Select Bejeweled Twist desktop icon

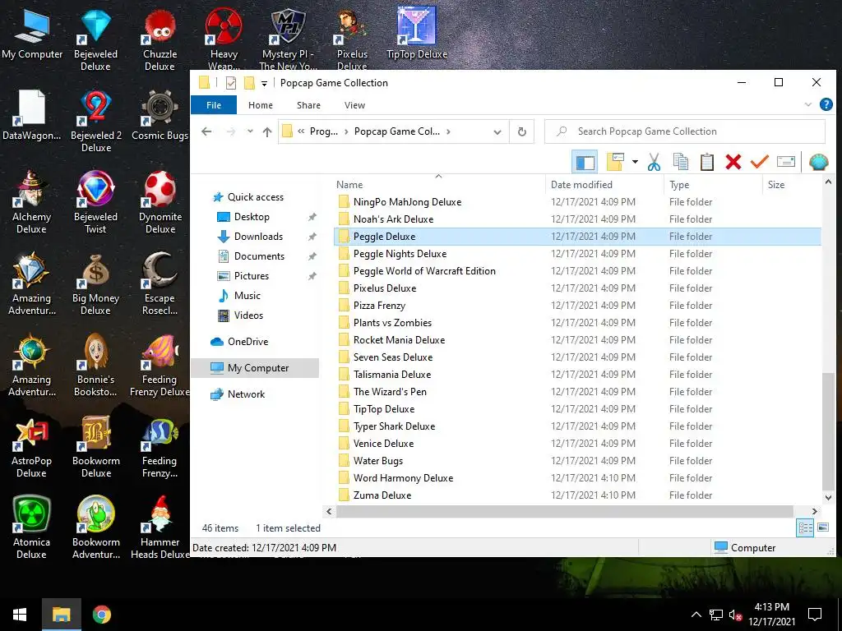pyautogui.click(x=95, y=203)
